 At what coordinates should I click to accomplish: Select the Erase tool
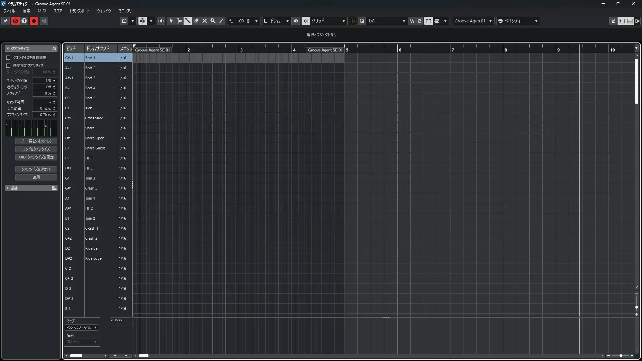click(x=196, y=21)
